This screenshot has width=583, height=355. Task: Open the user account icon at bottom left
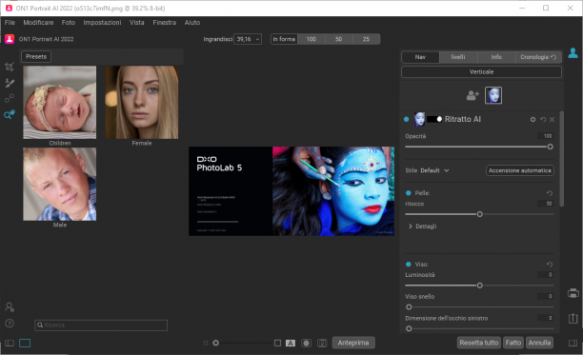(10, 307)
